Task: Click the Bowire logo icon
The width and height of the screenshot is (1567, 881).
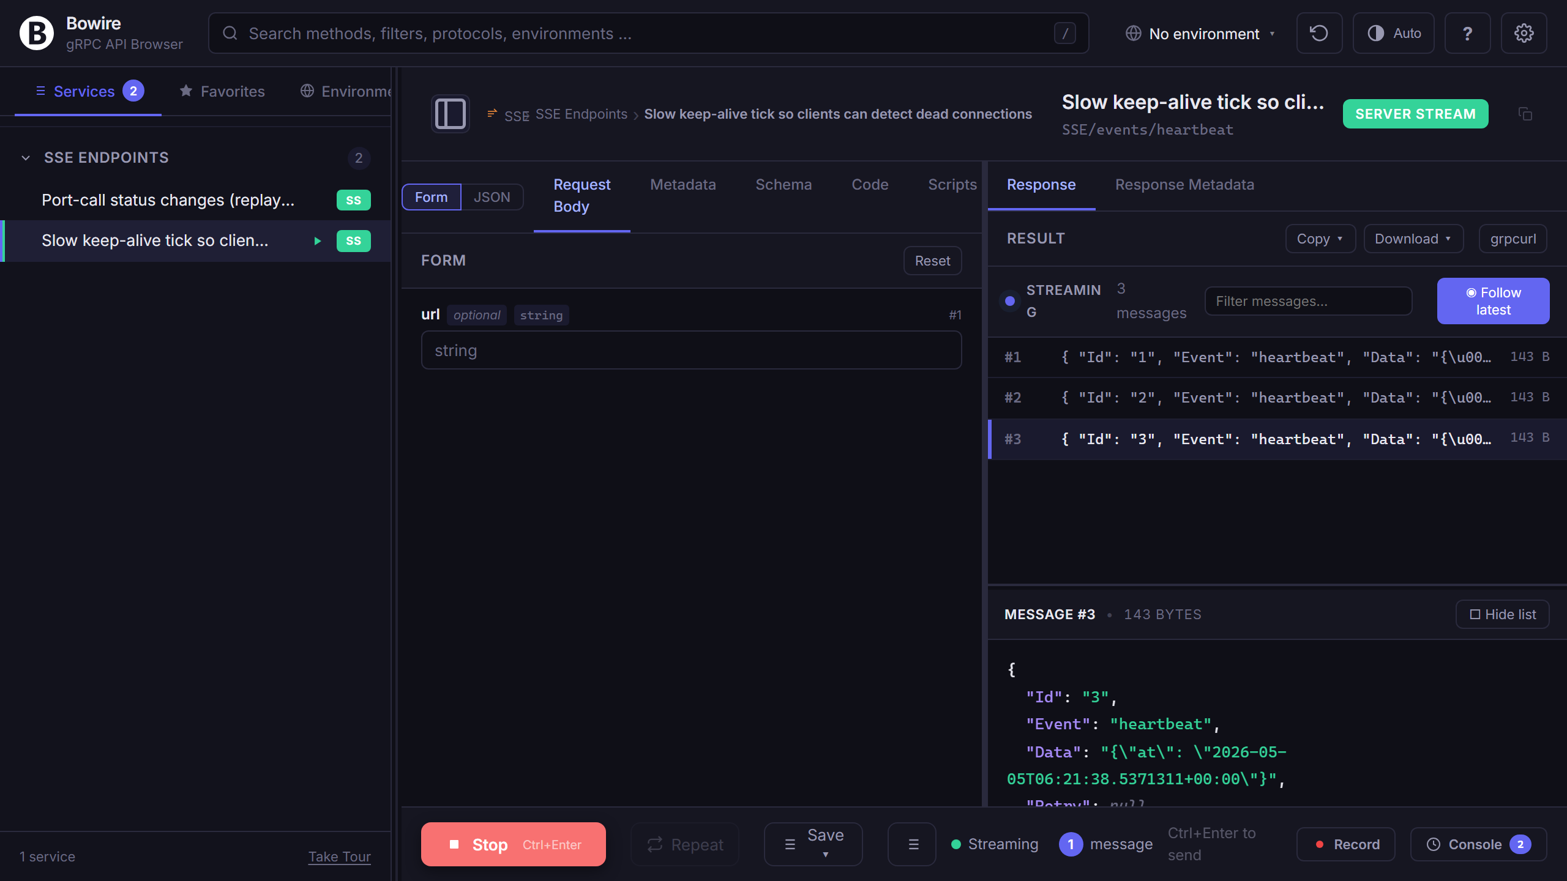Action: point(37,33)
